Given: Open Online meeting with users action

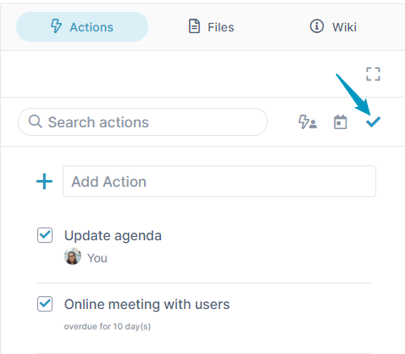Looking at the screenshot, I should click(147, 305).
